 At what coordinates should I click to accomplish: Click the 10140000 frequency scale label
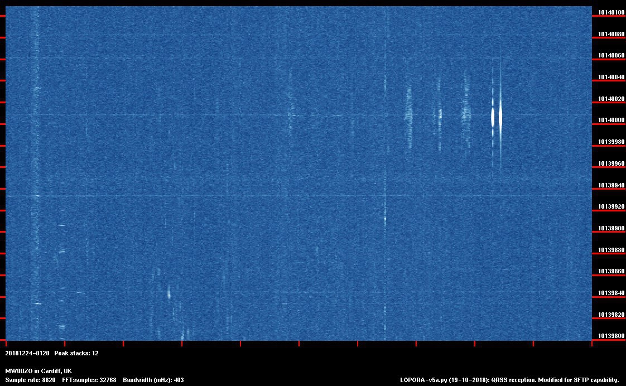coord(611,120)
